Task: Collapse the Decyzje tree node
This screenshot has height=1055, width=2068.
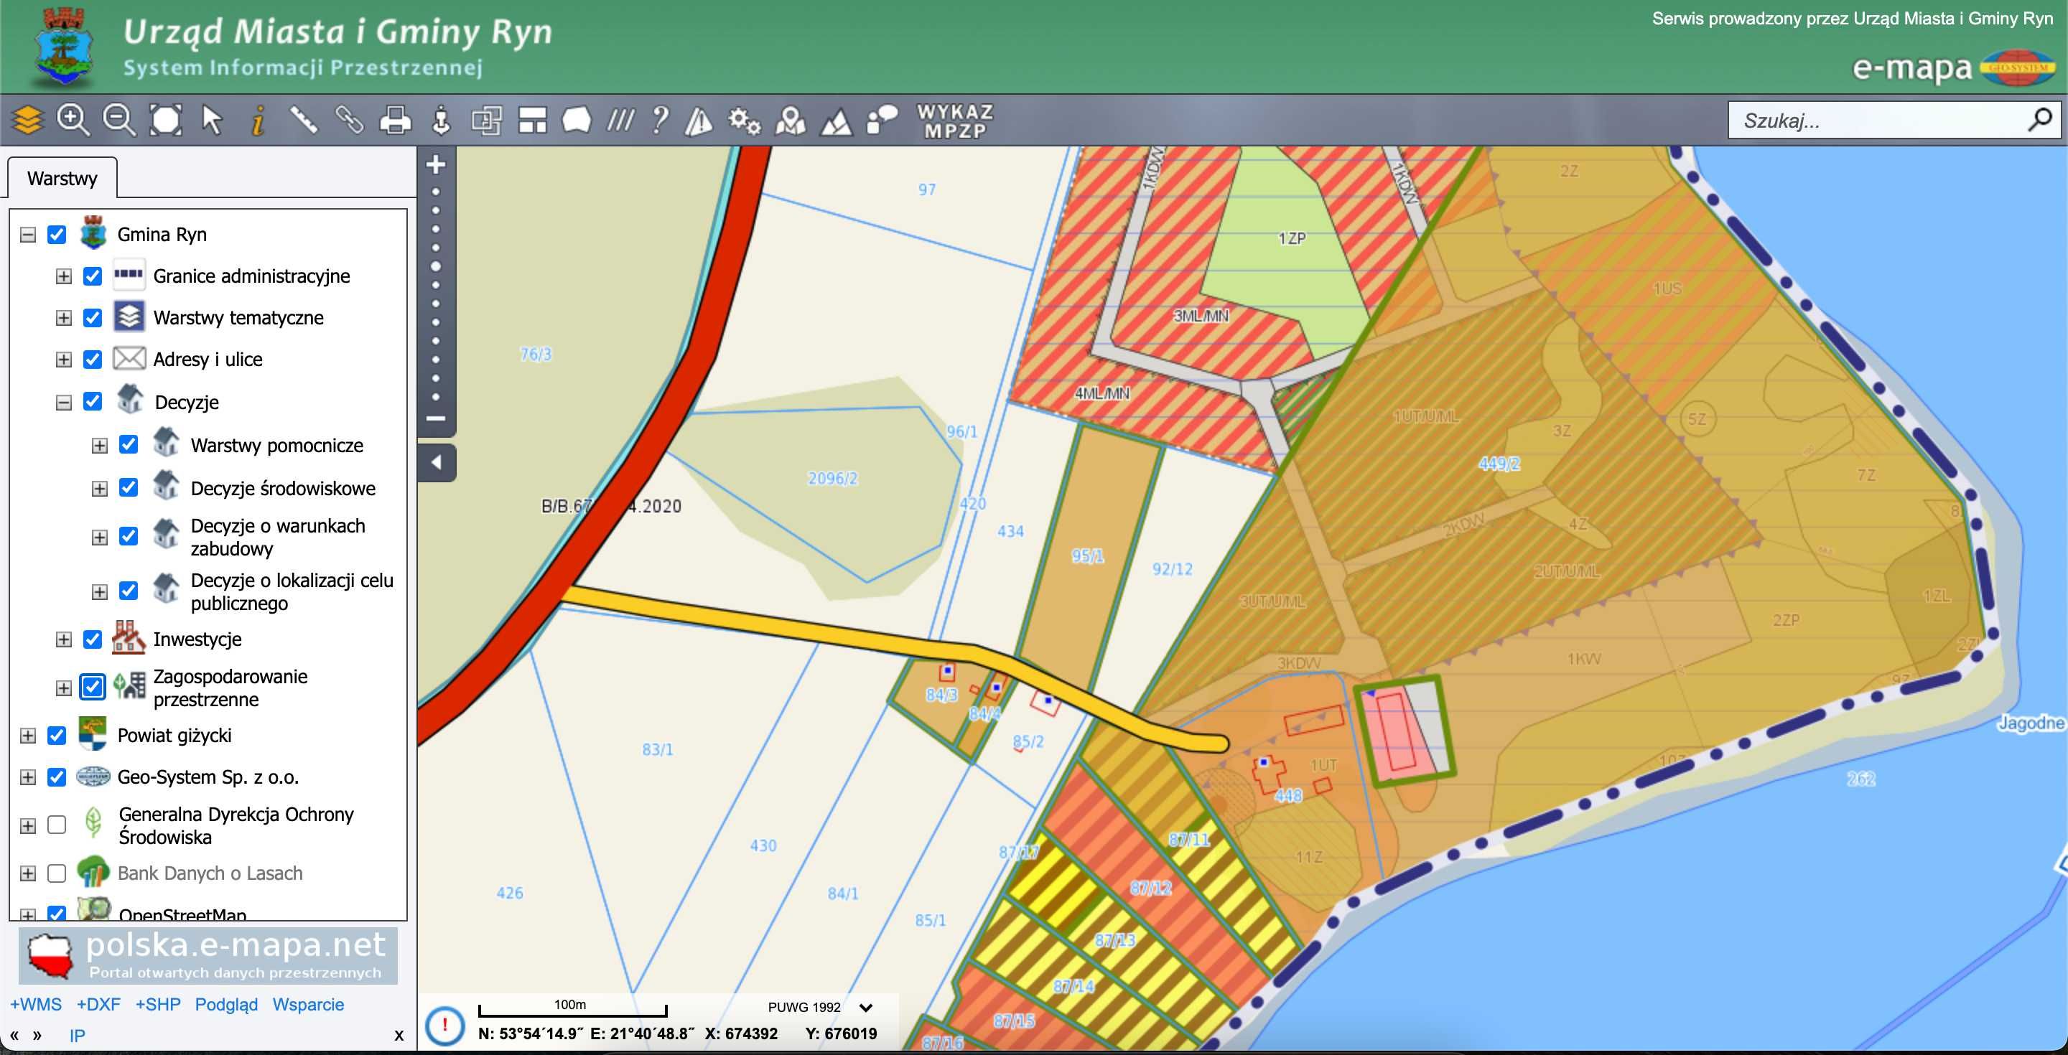Action: tap(63, 403)
